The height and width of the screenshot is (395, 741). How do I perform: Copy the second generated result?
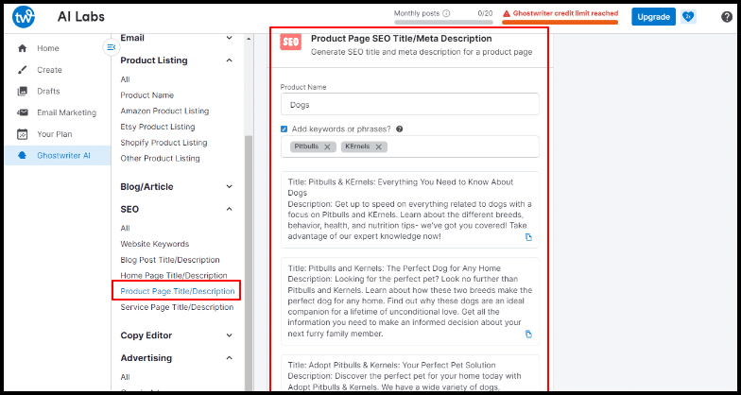(x=529, y=335)
